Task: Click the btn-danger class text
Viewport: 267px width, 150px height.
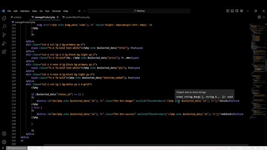Action: [127, 101]
